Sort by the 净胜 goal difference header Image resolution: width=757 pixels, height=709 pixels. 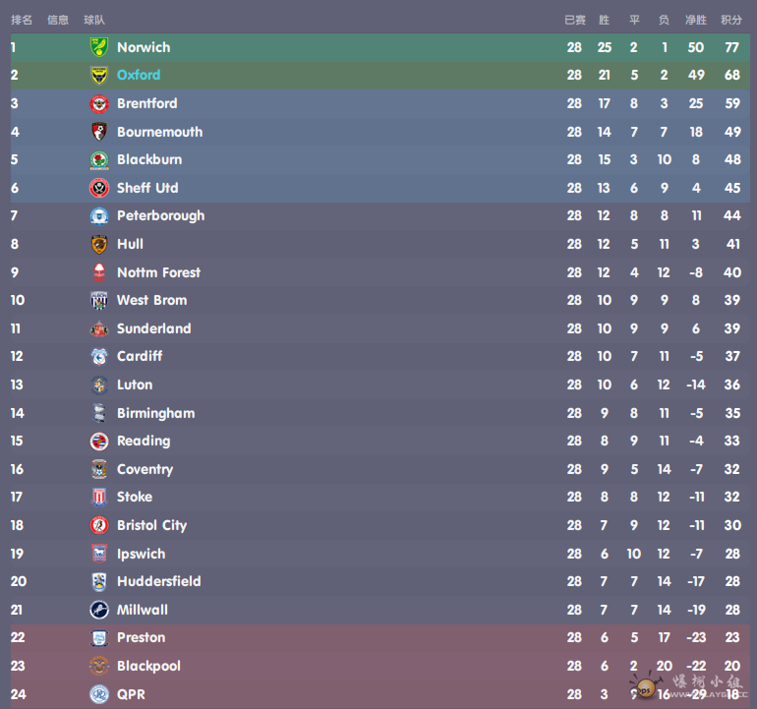(696, 20)
